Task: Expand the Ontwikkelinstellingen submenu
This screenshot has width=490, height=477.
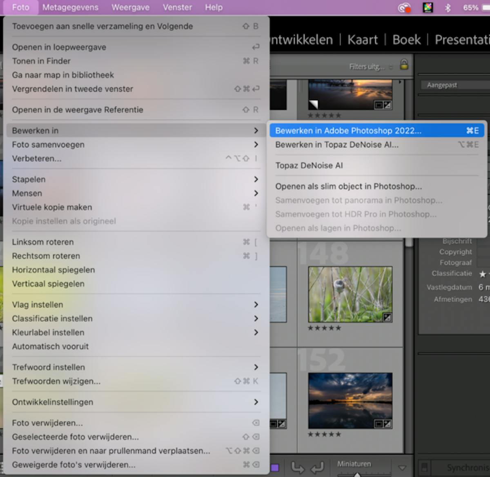Action: pyautogui.click(x=136, y=401)
